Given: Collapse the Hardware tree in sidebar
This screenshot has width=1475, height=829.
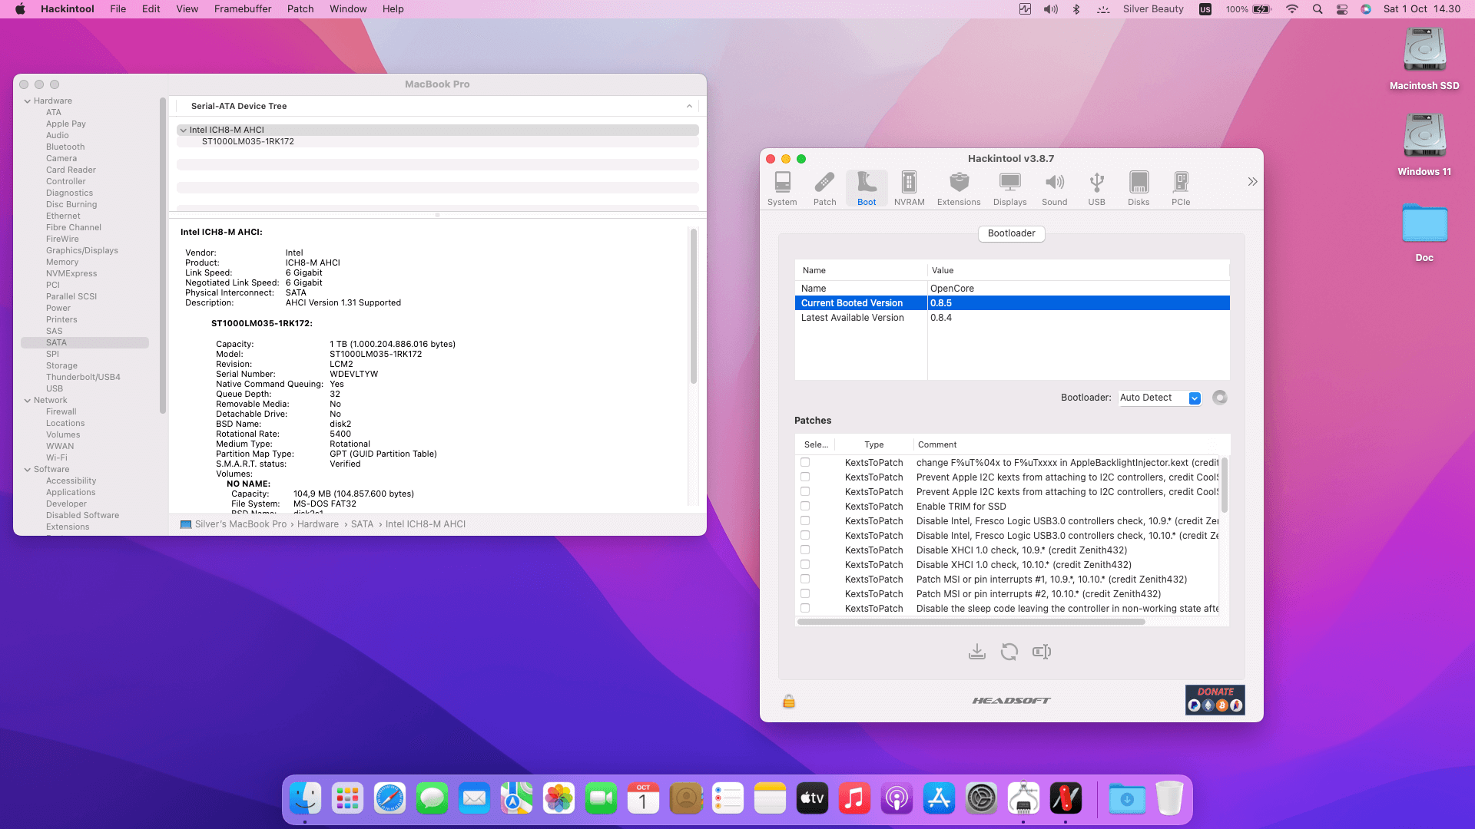Looking at the screenshot, I should [x=28, y=101].
